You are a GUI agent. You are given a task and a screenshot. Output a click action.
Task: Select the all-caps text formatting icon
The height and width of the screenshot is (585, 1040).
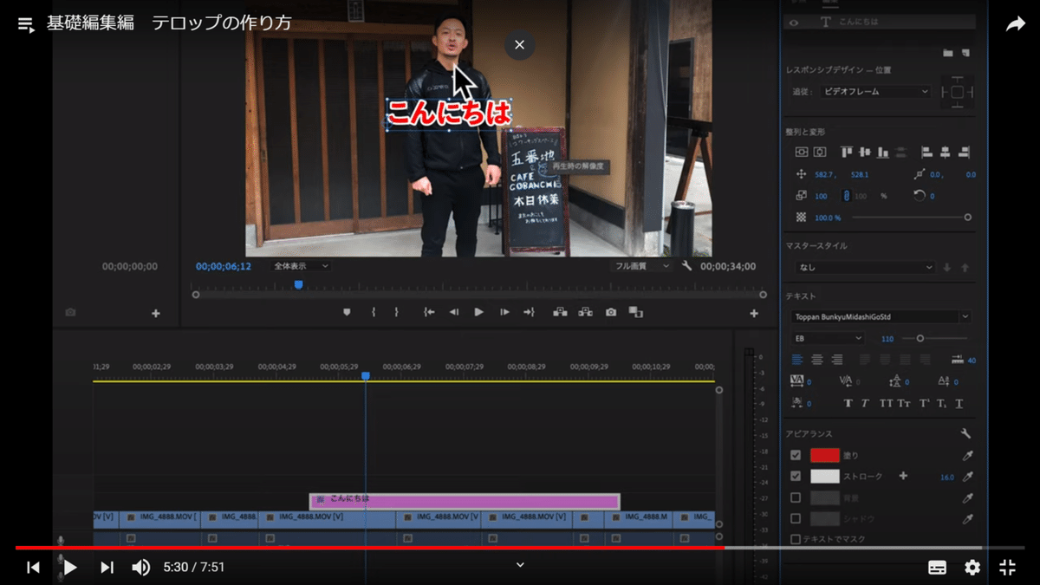pyautogui.click(x=887, y=404)
